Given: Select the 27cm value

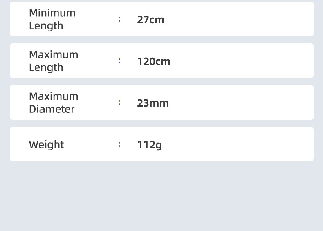Looking at the screenshot, I should (150, 20).
